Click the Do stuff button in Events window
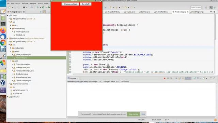The height and width of the screenshot is (123, 218). click(85, 4)
